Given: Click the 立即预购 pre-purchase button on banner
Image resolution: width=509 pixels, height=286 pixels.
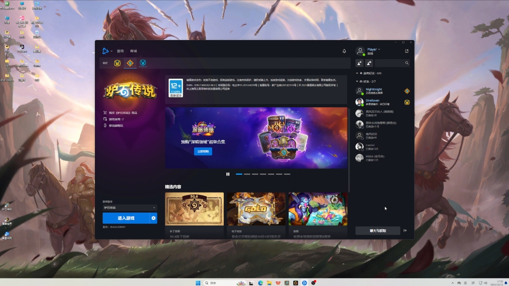Looking at the screenshot, I should click(203, 151).
